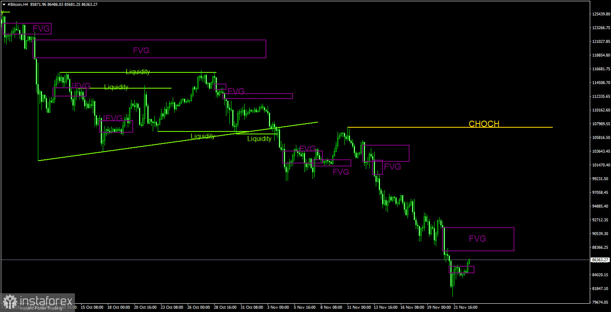611x312 pixels.
Task: Click the 15 Oct 08:00 time label
Action: coord(92,307)
